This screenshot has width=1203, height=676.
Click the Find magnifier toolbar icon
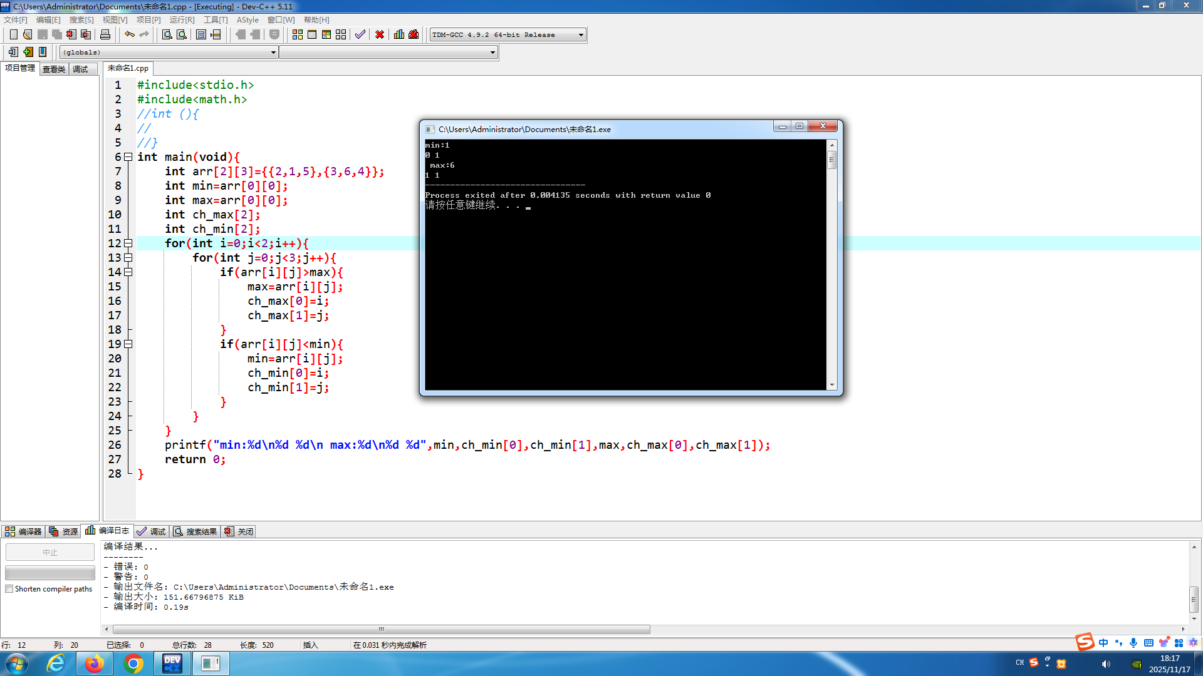(x=167, y=34)
